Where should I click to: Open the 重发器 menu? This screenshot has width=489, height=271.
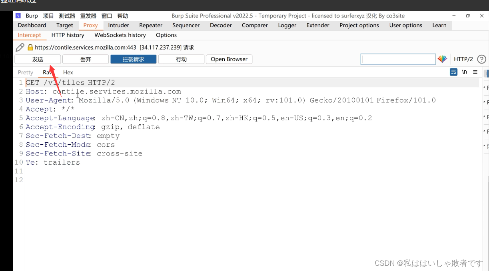click(88, 16)
